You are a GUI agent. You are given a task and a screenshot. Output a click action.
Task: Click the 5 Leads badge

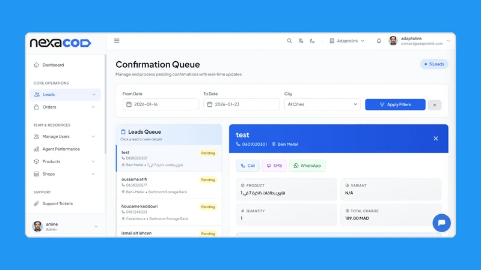434,64
